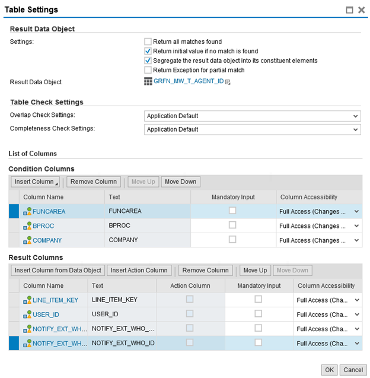Click the FUNCAREA column element icon
This screenshot has height=378, width=370.
(27, 211)
